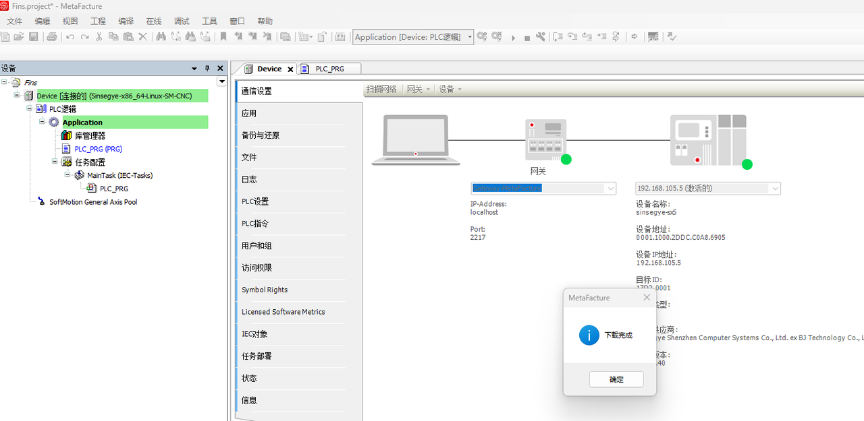Viewport: 864px width, 421px height.
Task: Click the blue info icon in dialog
Action: tap(589, 335)
